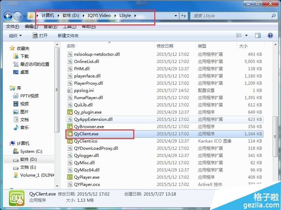Click the Forward navigation arrow

pyautogui.click(x=18, y=16)
